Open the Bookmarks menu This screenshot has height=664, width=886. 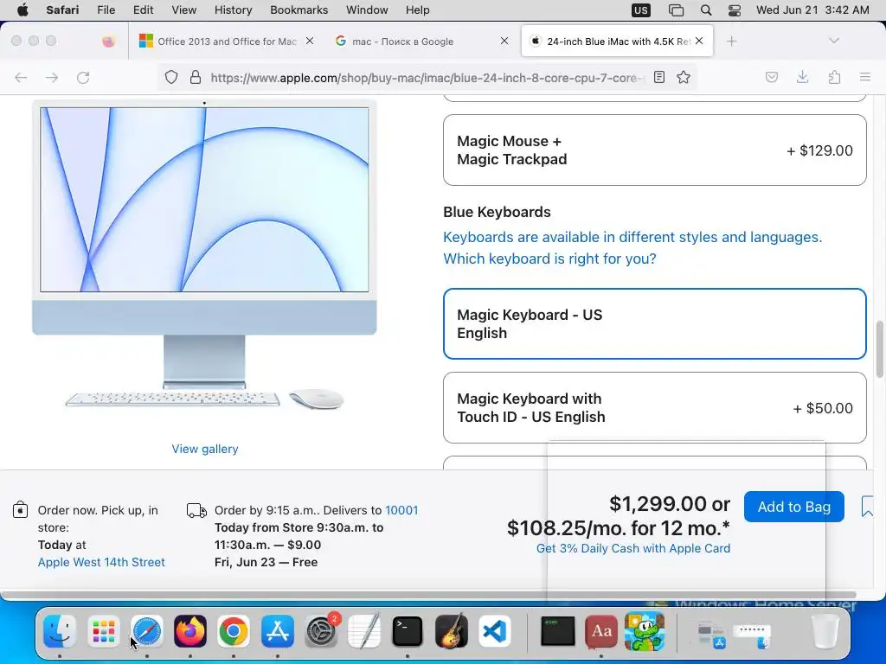pos(299,10)
